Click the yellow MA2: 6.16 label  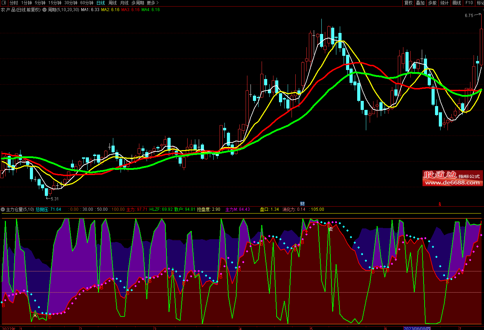click(x=110, y=10)
